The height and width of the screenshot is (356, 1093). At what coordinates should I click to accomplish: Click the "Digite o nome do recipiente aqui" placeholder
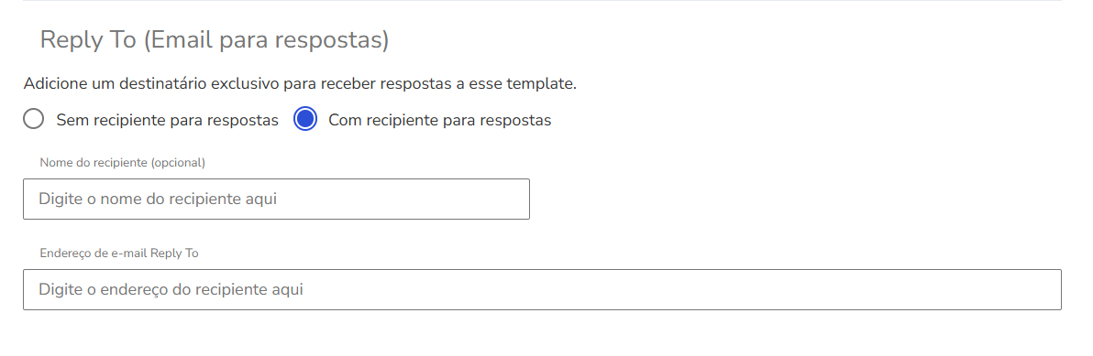(x=158, y=199)
